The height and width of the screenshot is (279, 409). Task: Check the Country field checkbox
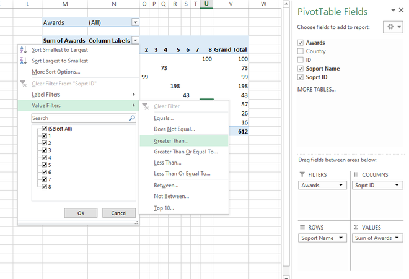[301, 51]
